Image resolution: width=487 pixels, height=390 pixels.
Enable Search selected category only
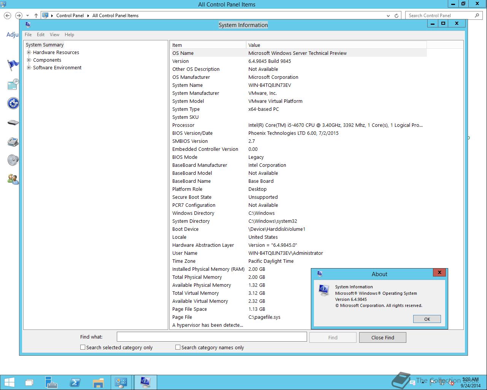point(83,347)
